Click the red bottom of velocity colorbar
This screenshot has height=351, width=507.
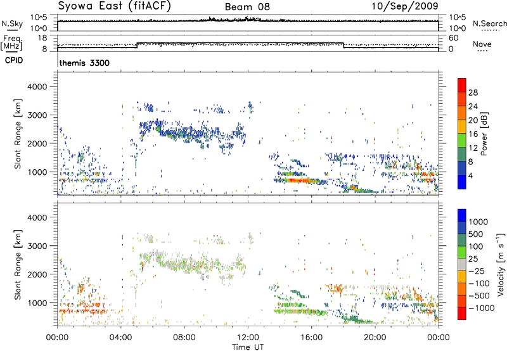pos(462,314)
